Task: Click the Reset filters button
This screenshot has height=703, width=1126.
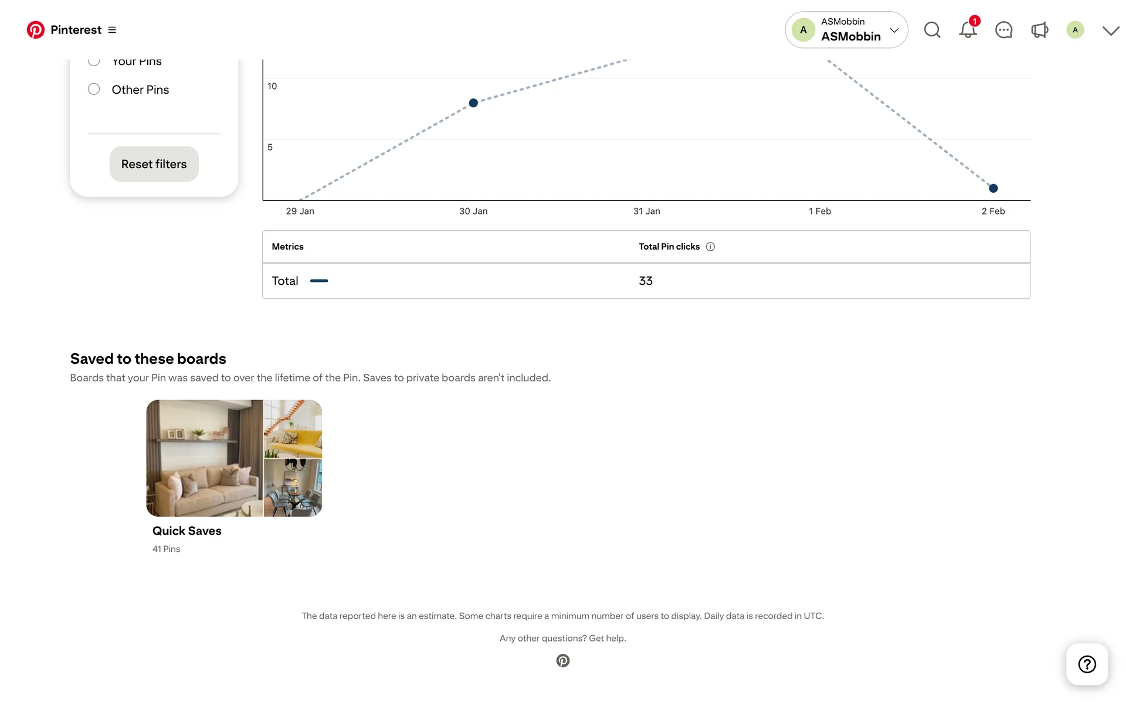Action: [154, 164]
